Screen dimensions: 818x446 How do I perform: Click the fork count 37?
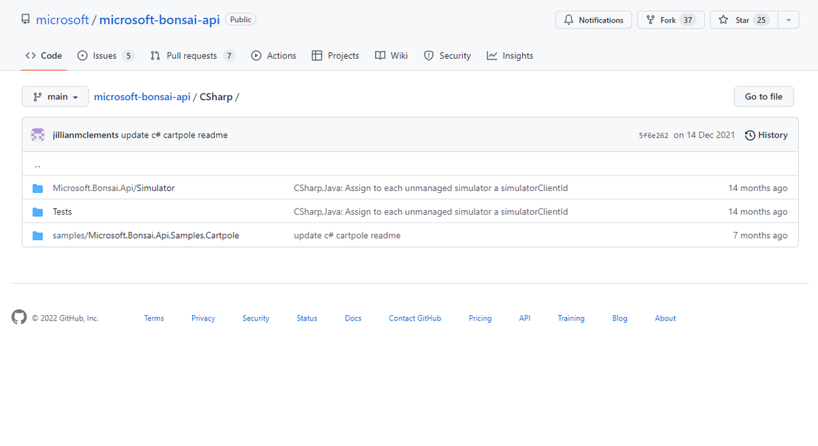688,20
